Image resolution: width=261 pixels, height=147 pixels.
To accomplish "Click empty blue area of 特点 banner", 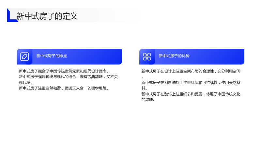I will pos(97,57).
